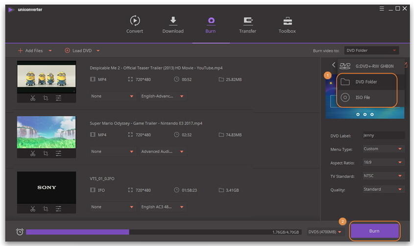The height and width of the screenshot is (246, 414).
Task: Edit the DVD Label field Jenny
Action: [383, 135]
